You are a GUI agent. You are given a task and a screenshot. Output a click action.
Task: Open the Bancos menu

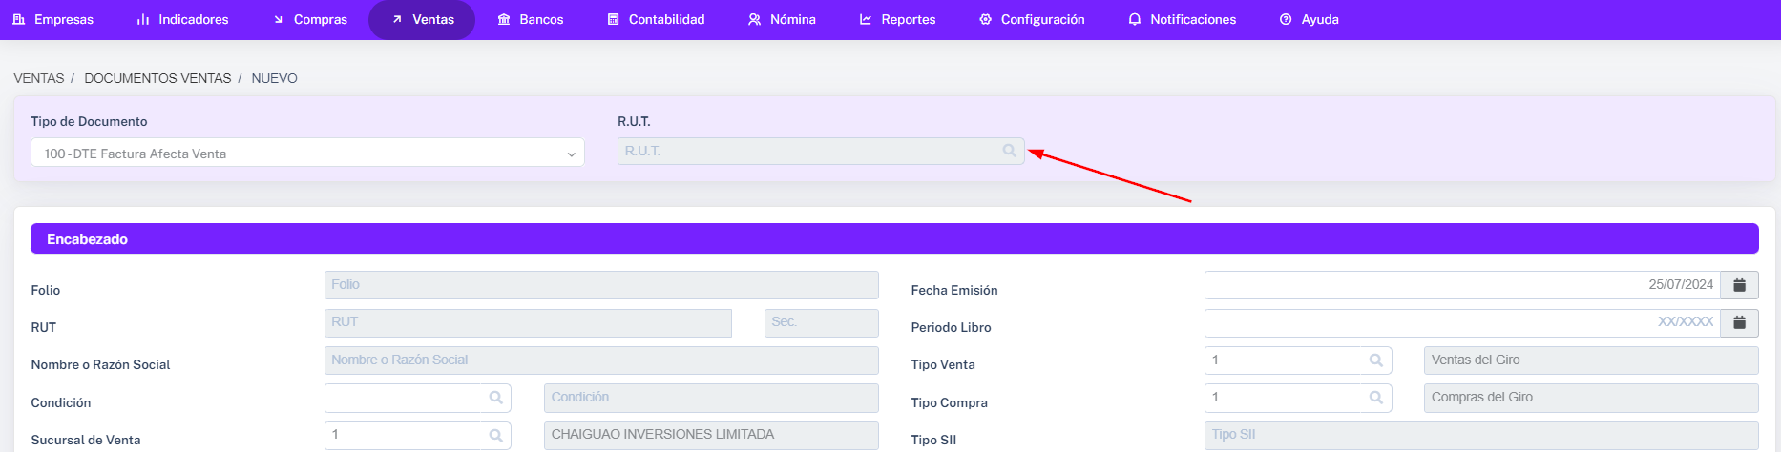coord(531,19)
